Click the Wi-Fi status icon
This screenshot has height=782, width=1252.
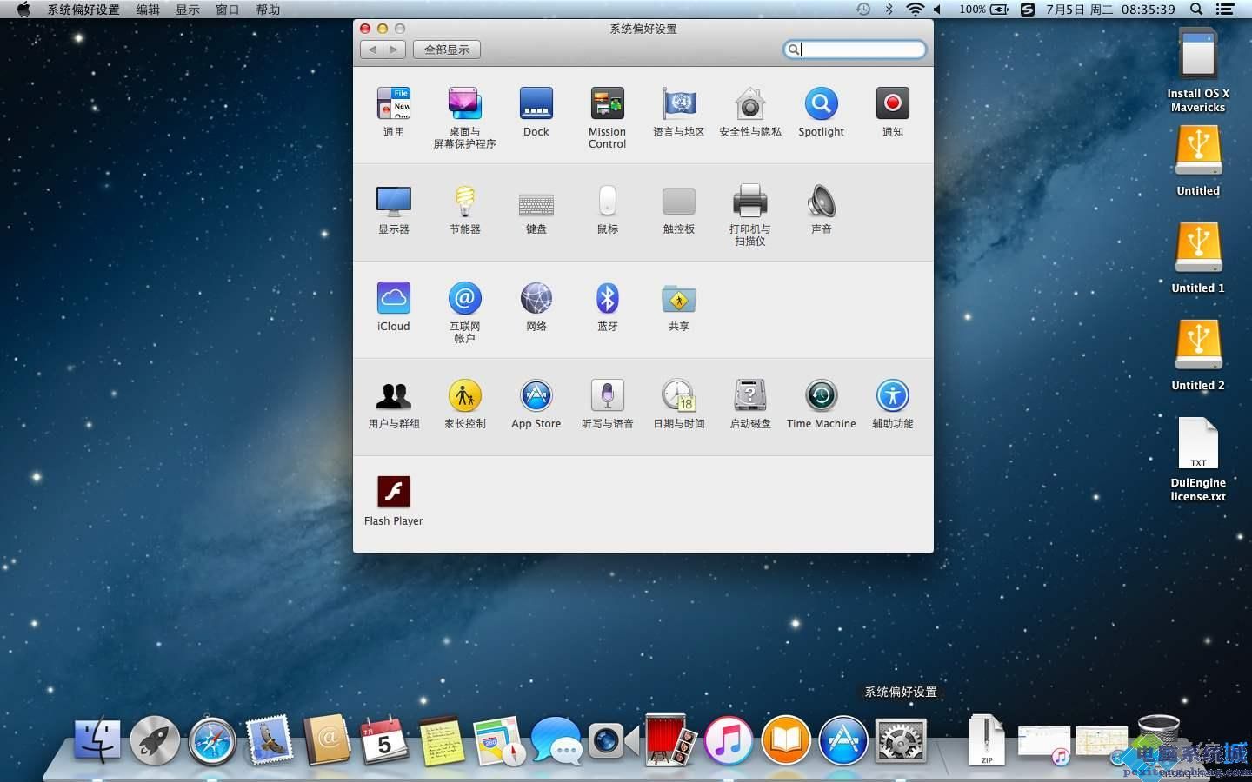coord(915,10)
